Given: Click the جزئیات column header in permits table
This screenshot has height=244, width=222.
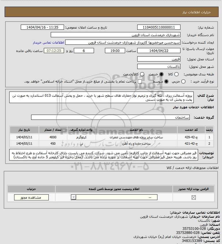Looking at the screenshot, I should coord(31,189).
